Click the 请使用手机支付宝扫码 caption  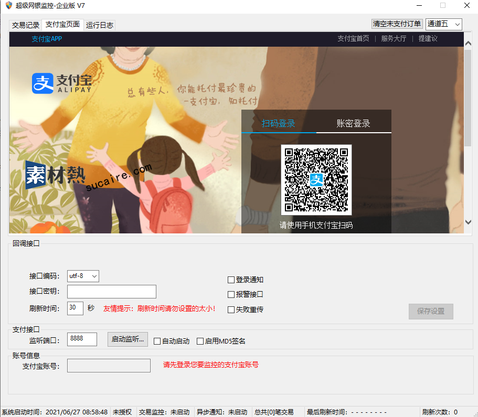tap(316, 225)
